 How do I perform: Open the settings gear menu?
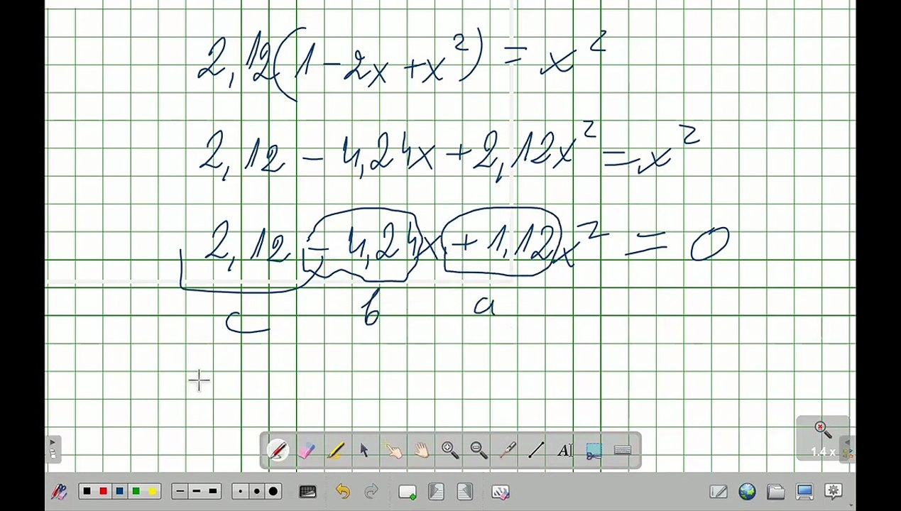[834, 491]
